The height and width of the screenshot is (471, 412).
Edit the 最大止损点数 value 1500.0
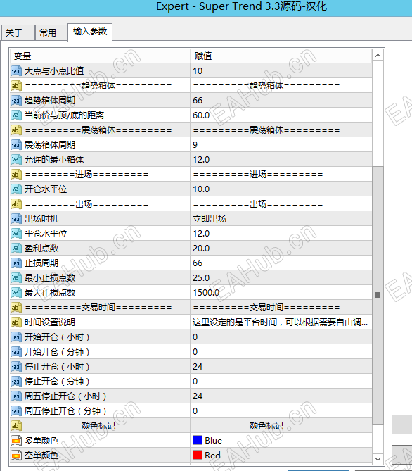(281, 293)
